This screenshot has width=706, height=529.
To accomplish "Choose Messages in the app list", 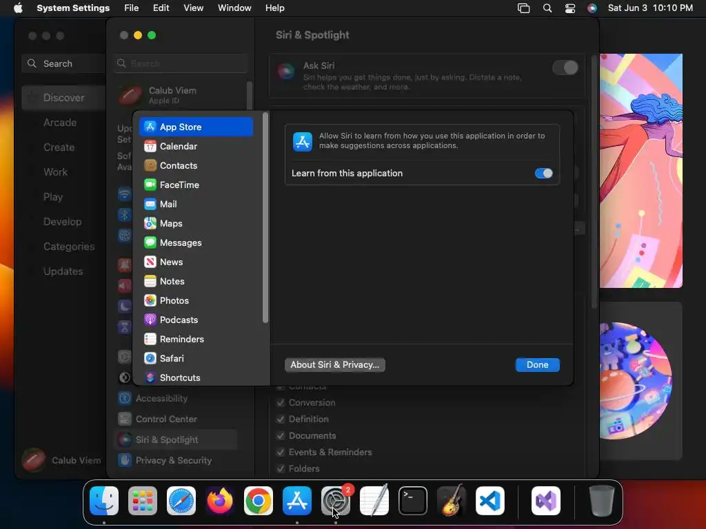I will [x=196, y=243].
